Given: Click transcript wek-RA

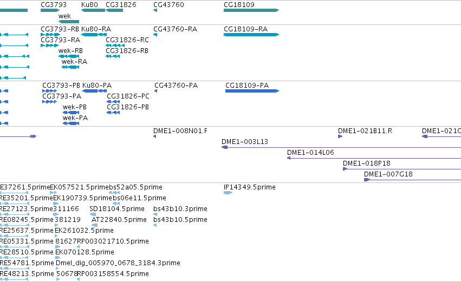Looking at the screenshot, I should (74, 62).
